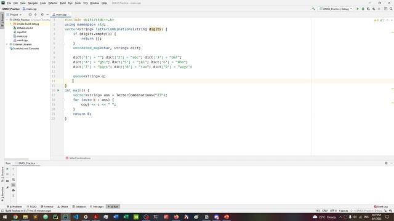The height and width of the screenshot is (221, 394).
Task: Open the Refactor menu
Action: tap(53, 3)
